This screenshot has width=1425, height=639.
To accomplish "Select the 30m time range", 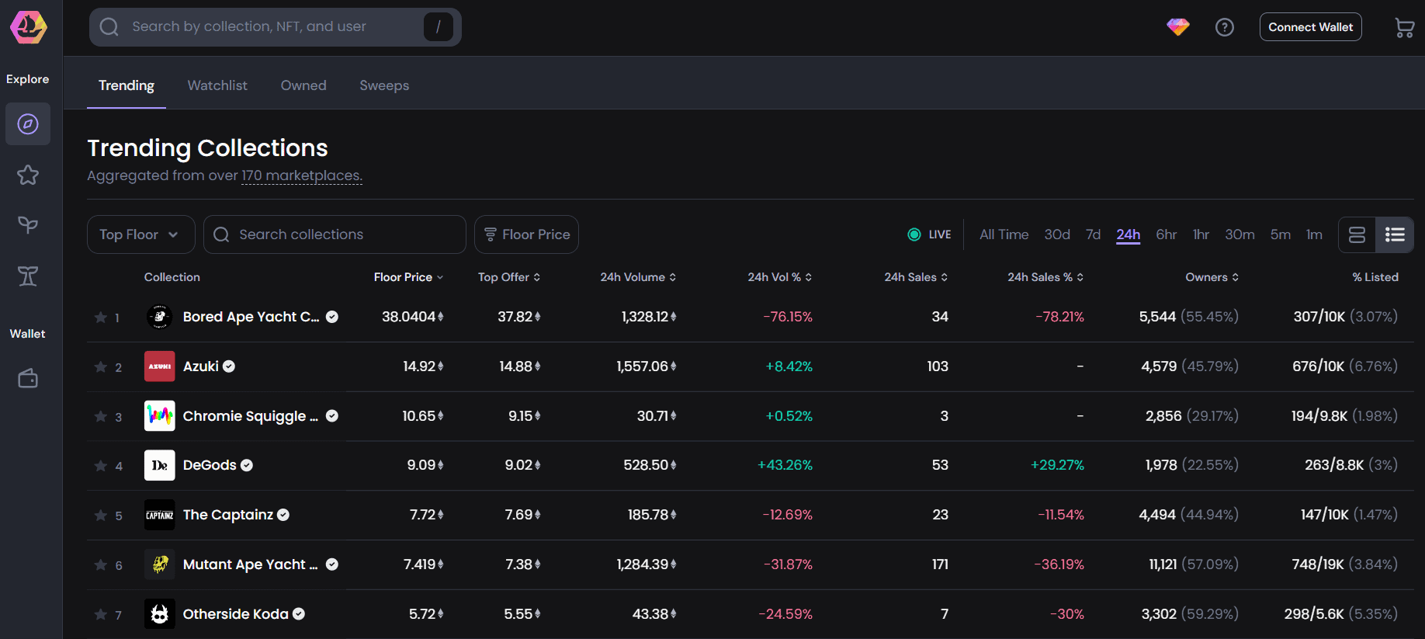I will point(1240,234).
